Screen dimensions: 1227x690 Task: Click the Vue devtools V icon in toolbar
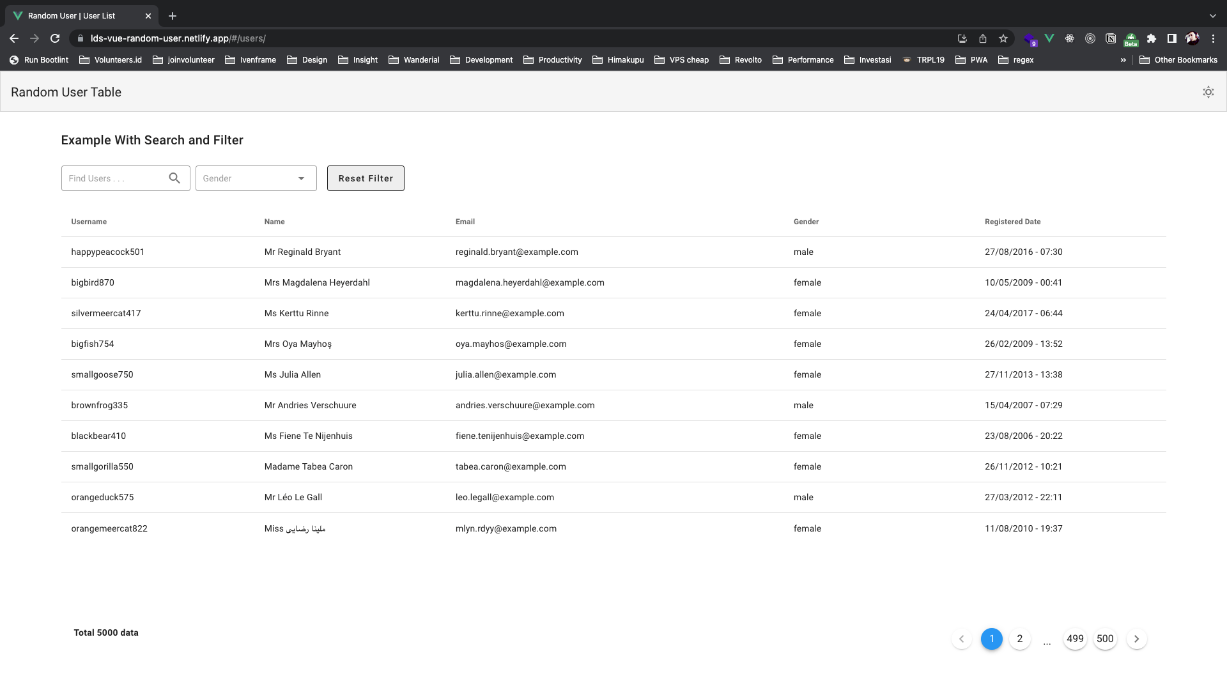click(x=1050, y=39)
